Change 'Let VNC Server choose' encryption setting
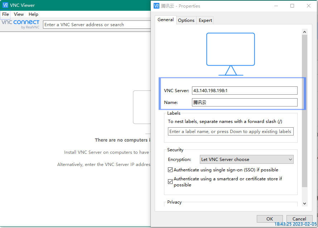Viewport: 318px width, 228px height. (247, 159)
